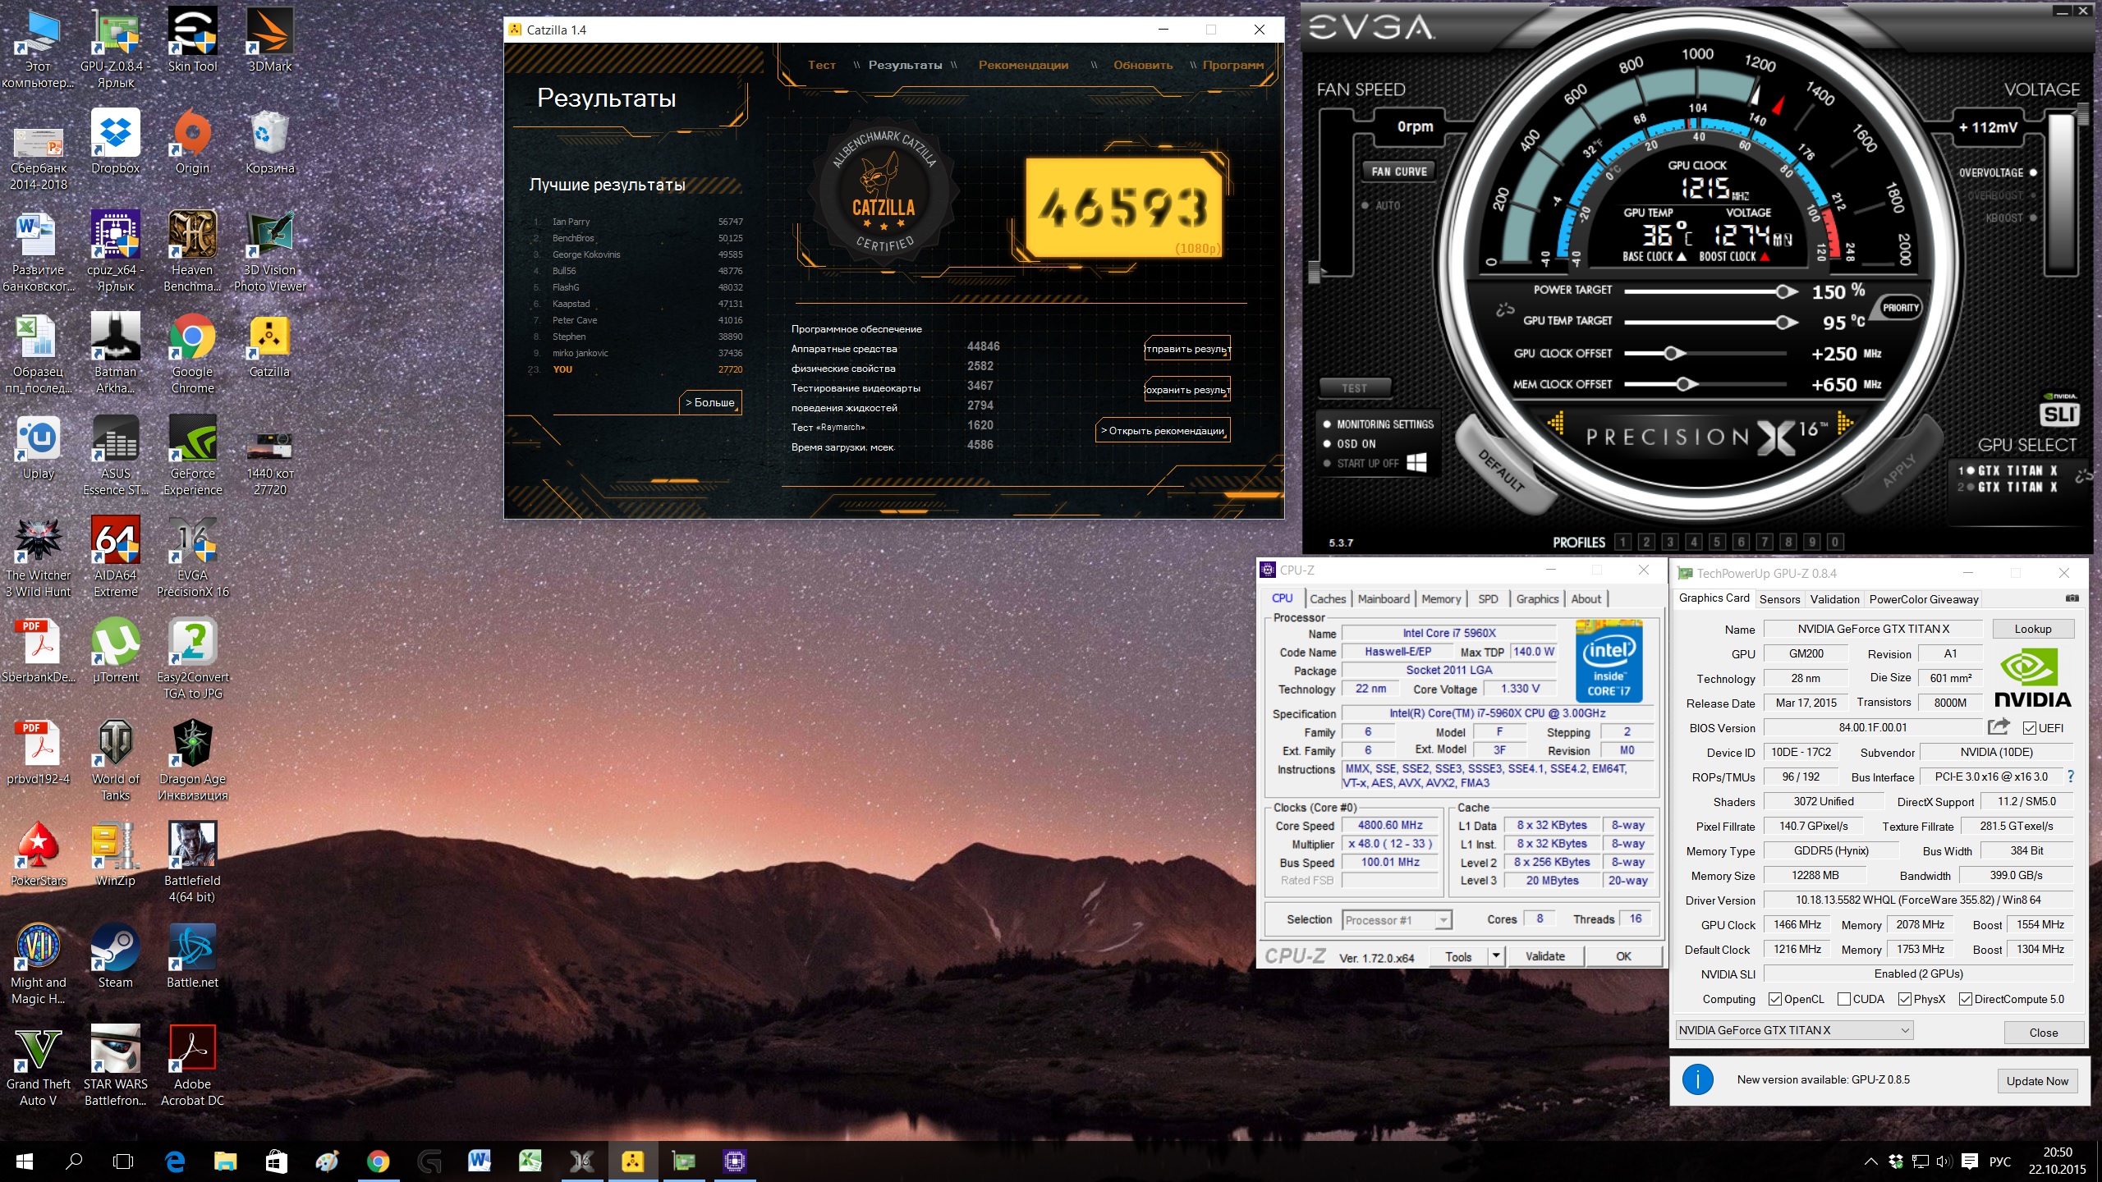Image resolution: width=2102 pixels, height=1182 pixels.
Task: Open the Origin desktop shortcut
Action: pos(192,141)
